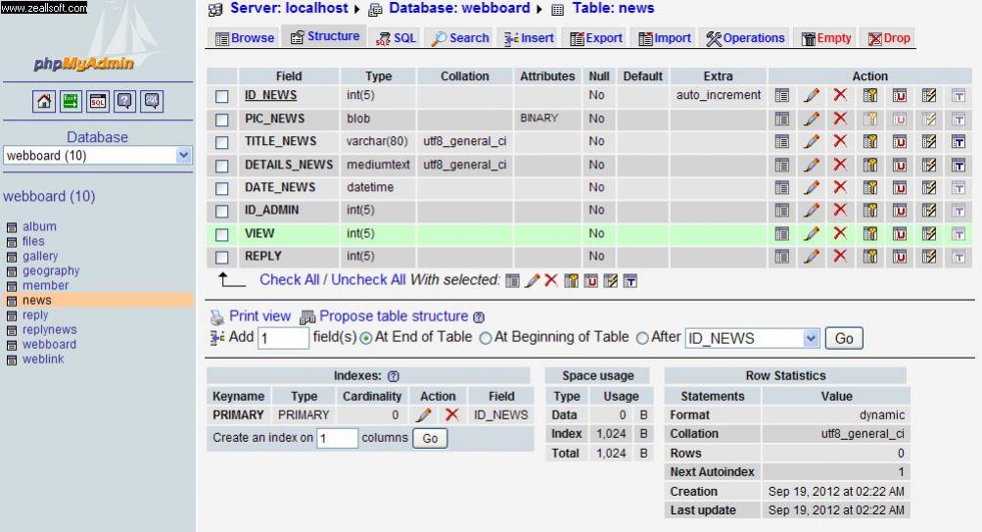This screenshot has height=532, width=982.
Task: Open the webboard (10) database dropdown
Action: click(x=98, y=155)
